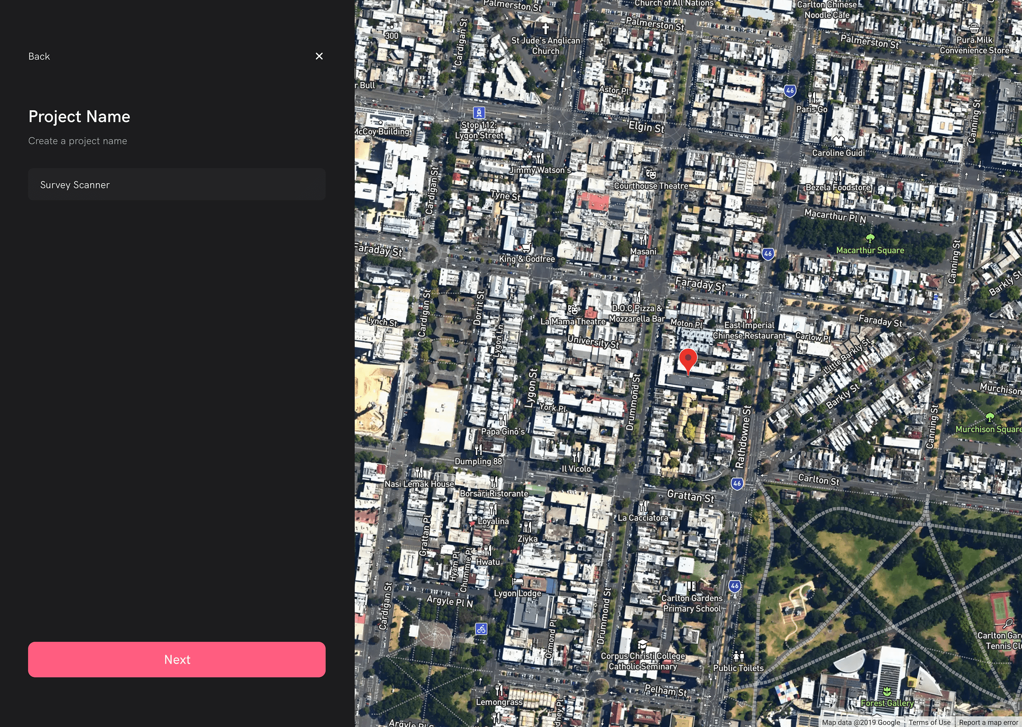Click the Survey Scanner project name field

pos(176,184)
